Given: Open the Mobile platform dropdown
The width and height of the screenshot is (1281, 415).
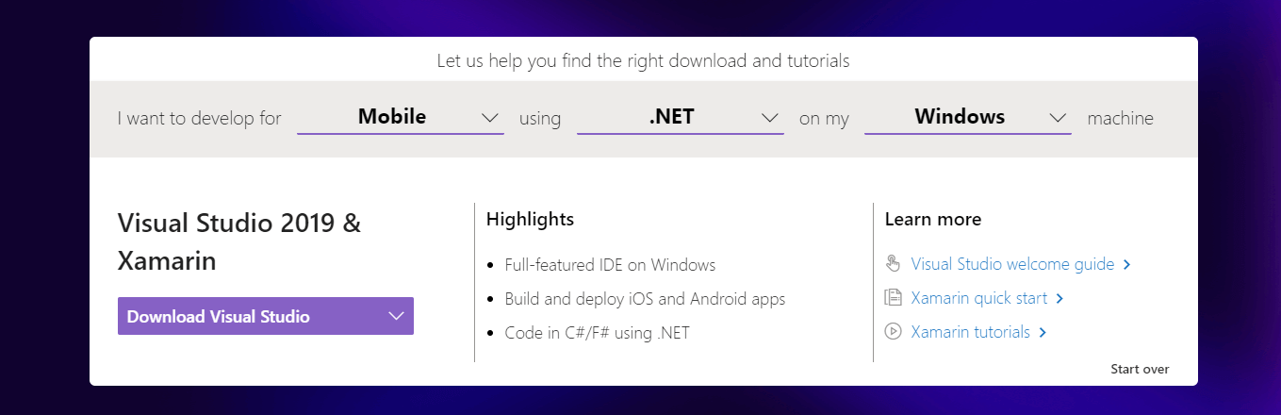Looking at the screenshot, I should pyautogui.click(x=401, y=118).
